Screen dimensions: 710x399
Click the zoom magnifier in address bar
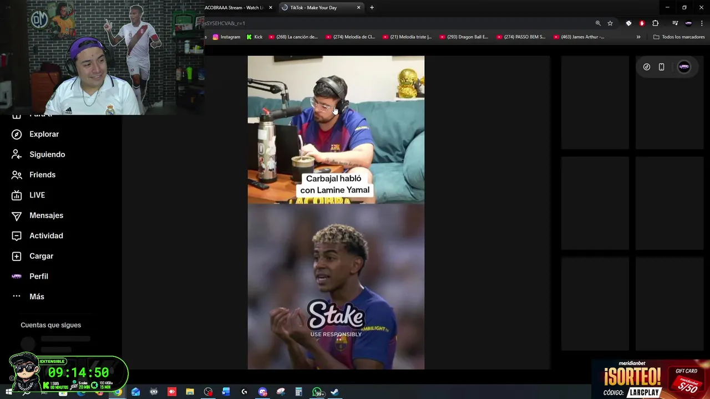point(598,23)
